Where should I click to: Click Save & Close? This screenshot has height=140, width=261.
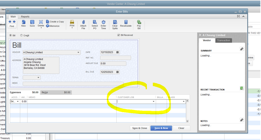(140, 128)
